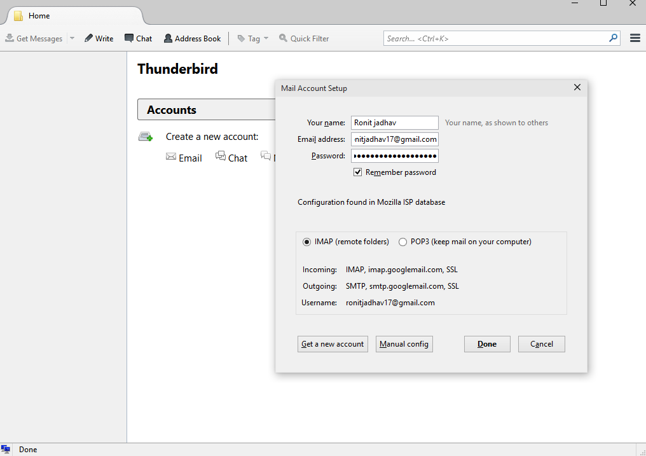646x456 pixels.
Task: Create a new Chat account link
Action: pyautogui.click(x=231, y=157)
